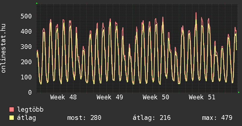Click the green arrow ending the x-axis
Screen dimensions: 242x126
tap(239, 92)
